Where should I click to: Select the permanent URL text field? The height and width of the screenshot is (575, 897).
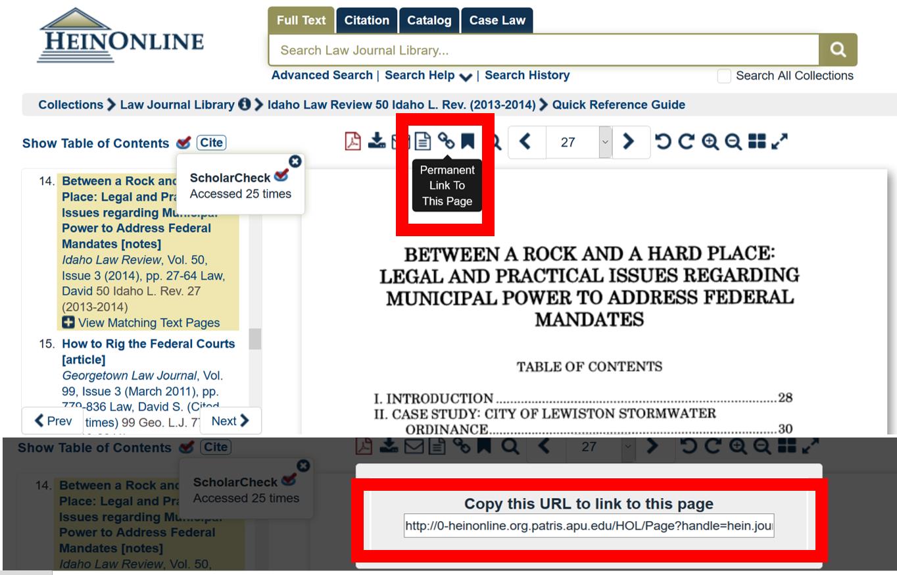point(589,526)
